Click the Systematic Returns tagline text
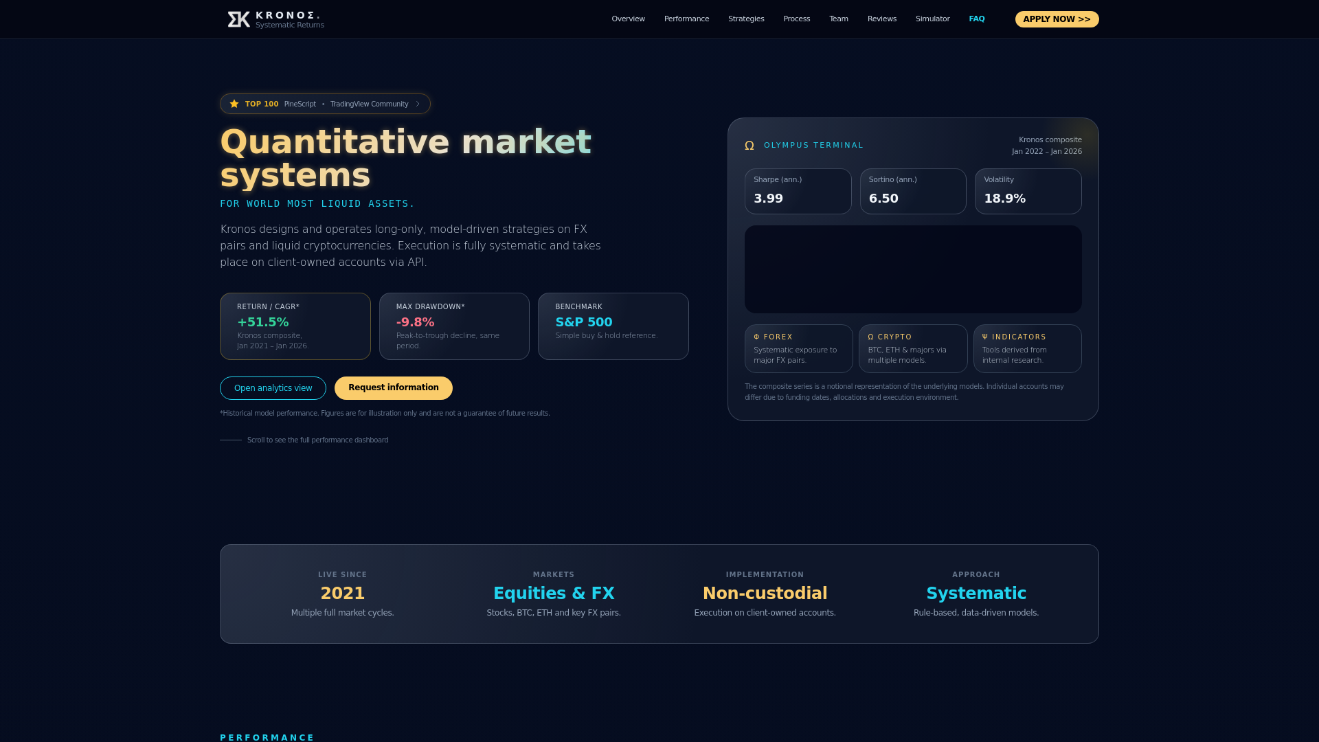This screenshot has width=1319, height=742. (289, 25)
